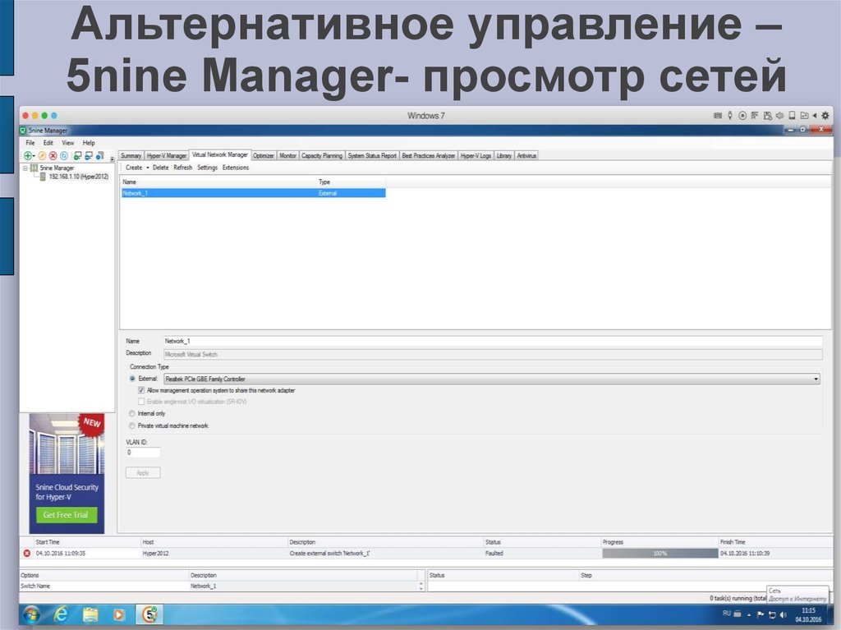Click the Get Free Trial button
The image size is (841, 630).
[x=66, y=515]
